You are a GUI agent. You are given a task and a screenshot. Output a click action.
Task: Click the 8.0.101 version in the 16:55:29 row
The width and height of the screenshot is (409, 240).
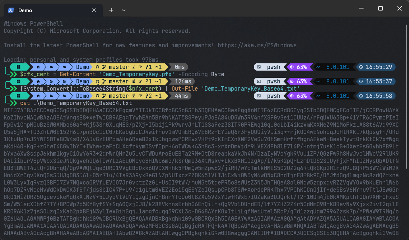[x=338, y=67]
